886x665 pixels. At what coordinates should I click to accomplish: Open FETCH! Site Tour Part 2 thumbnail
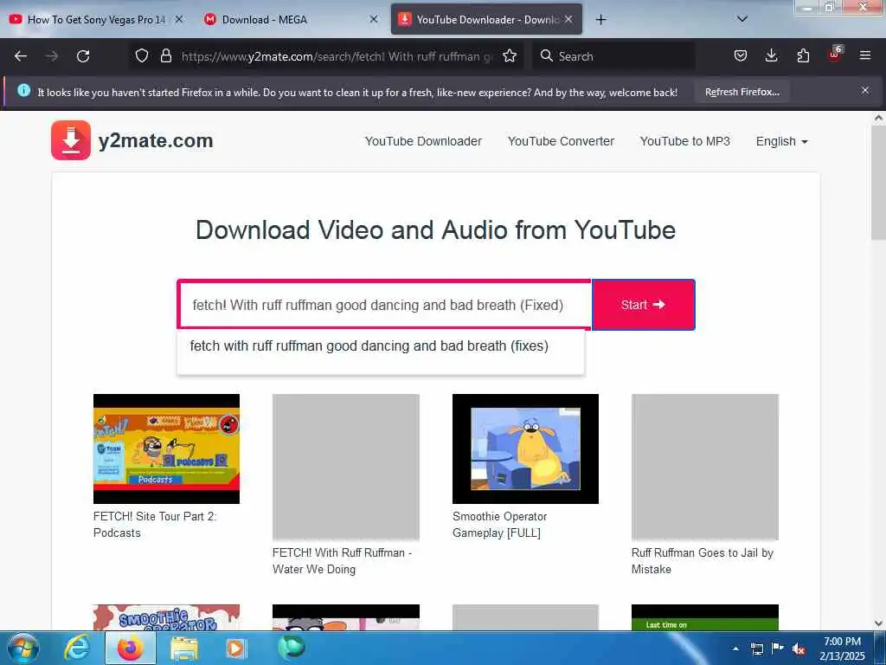point(166,449)
